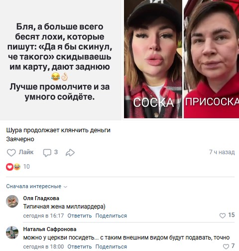Open Наталья Сафронова's avatar picture
239x251 pixels.
[x=12, y=233]
